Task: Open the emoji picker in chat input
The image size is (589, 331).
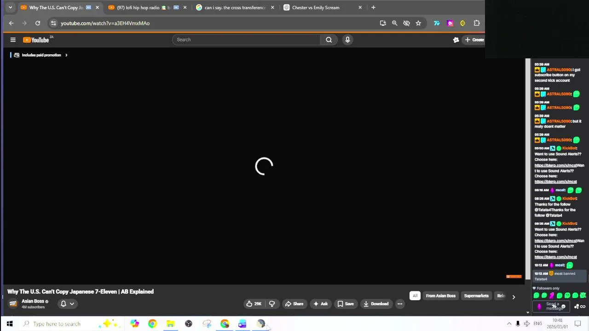Action: click(x=563, y=307)
